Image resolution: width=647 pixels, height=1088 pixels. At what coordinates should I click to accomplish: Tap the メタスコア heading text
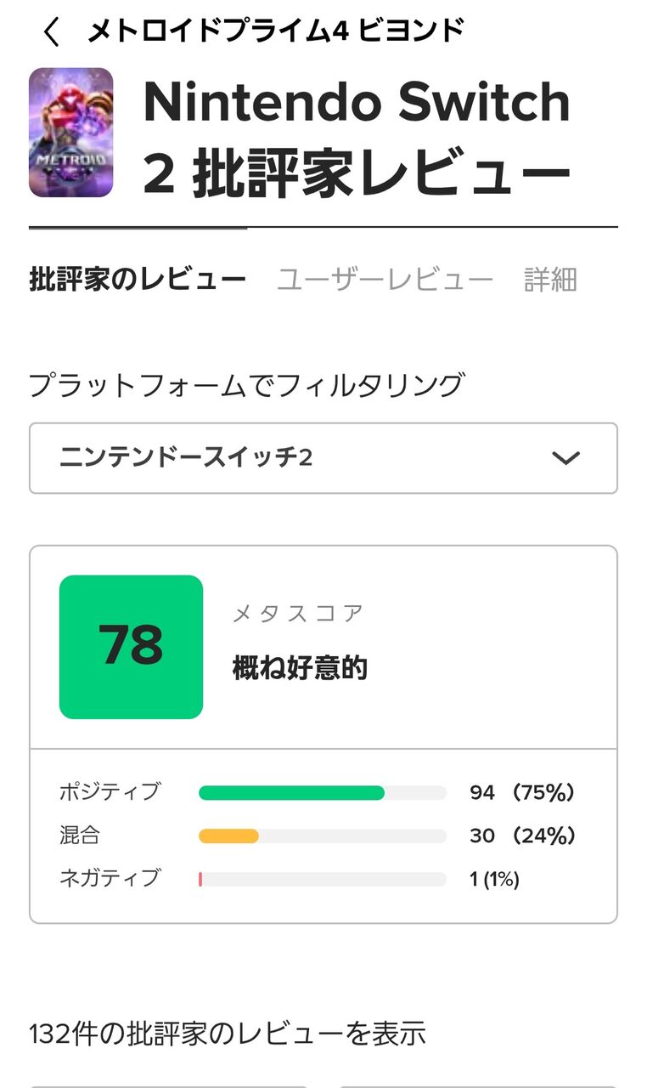[298, 614]
